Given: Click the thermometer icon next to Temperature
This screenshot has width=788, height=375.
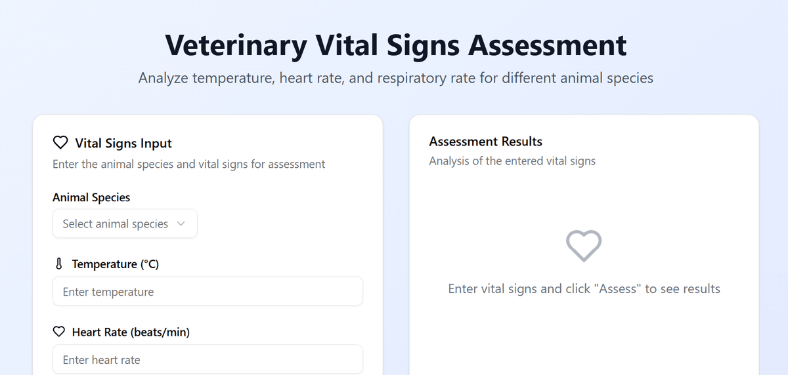Looking at the screenshot, I should click(59, 264).
